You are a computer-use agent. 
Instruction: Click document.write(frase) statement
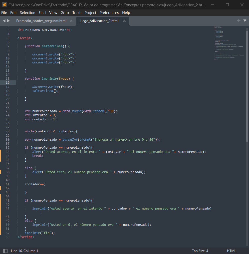click(53, 87)
